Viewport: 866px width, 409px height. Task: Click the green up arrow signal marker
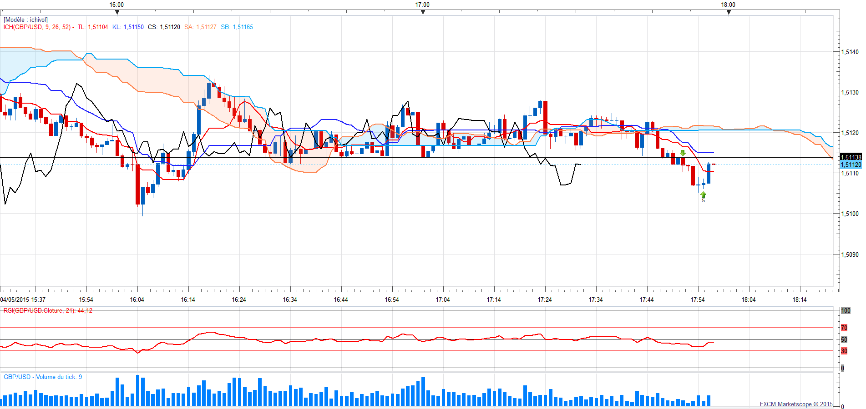click(x=703, y=195)
